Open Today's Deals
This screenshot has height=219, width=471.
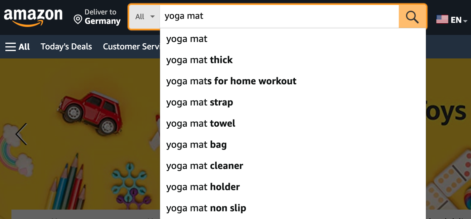(x=66, y=46)
